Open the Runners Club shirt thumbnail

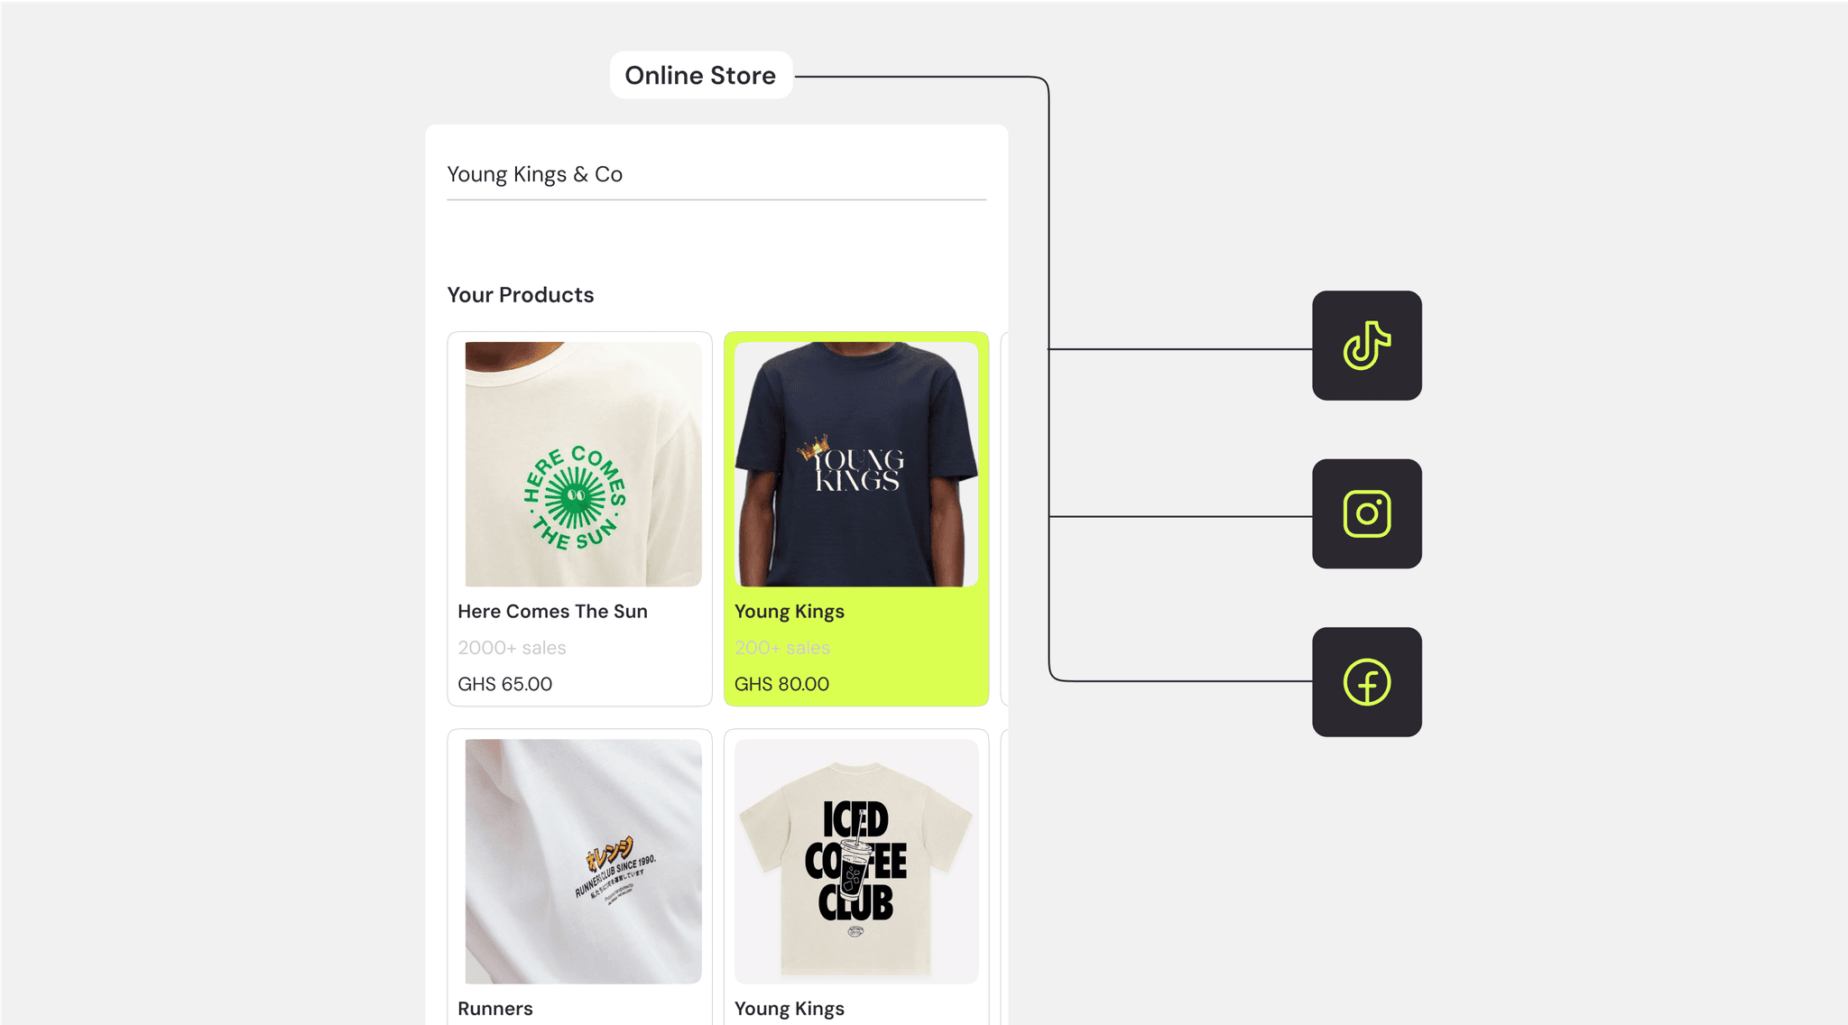[x=583, y=862]
